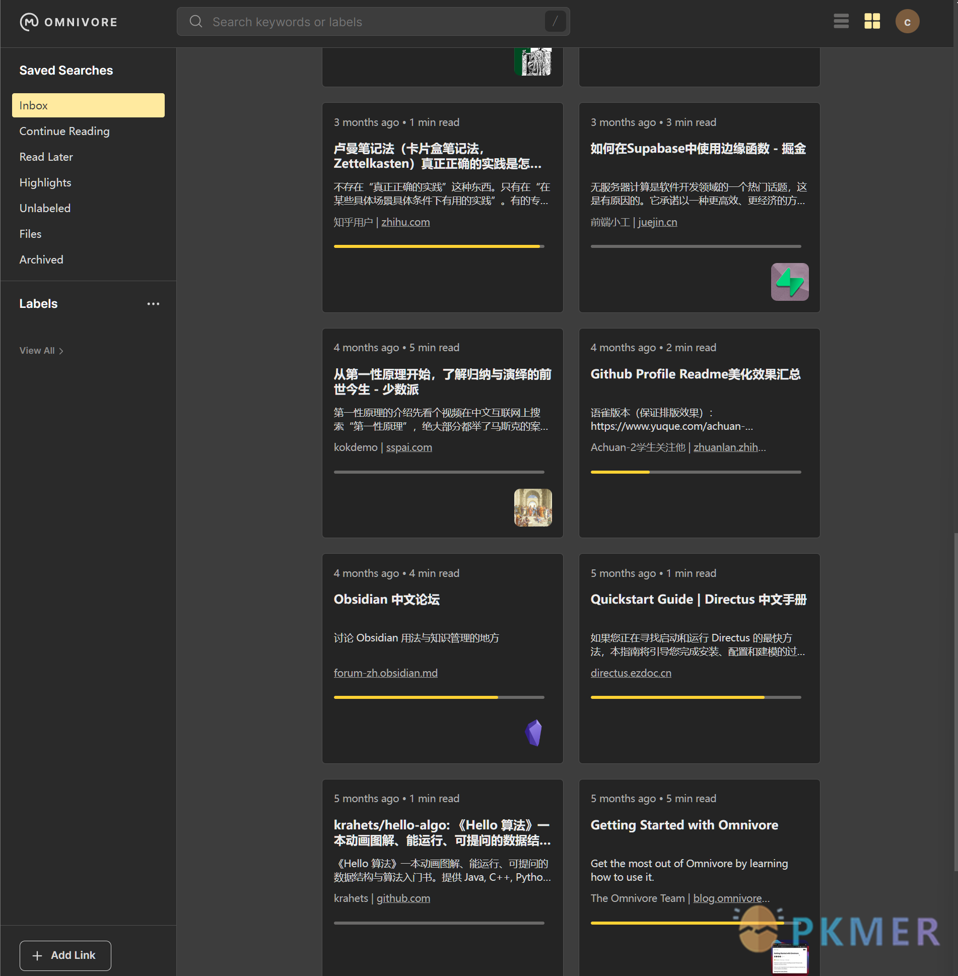958x976 pixels.
Task: Open the 如何在Supabase中使用边缘函数 article
Action: 698,149
